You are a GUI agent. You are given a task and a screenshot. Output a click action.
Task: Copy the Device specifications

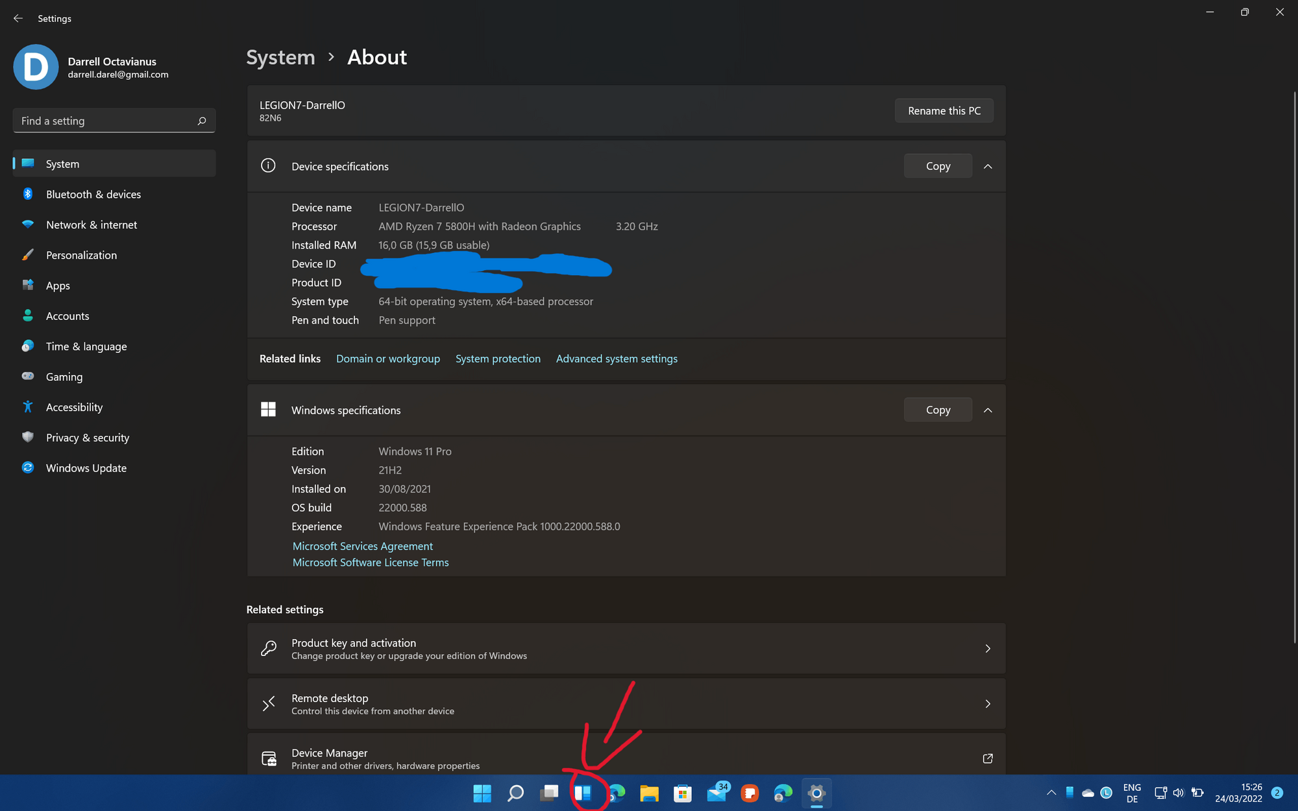pos(938,166)
